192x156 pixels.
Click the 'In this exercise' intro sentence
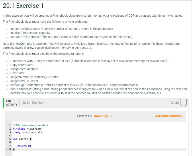coord(93,16)
